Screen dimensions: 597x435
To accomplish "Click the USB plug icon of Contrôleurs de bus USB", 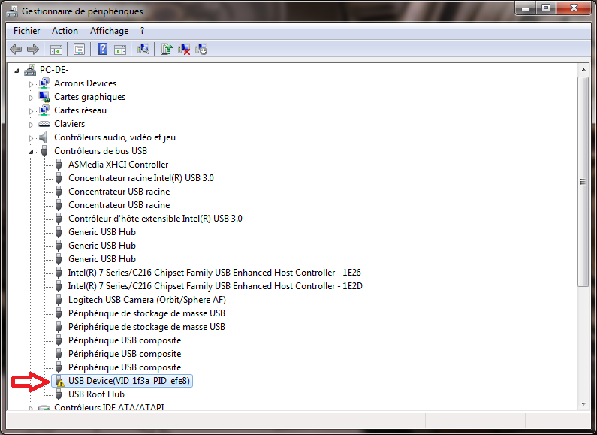I will [44, 151].
